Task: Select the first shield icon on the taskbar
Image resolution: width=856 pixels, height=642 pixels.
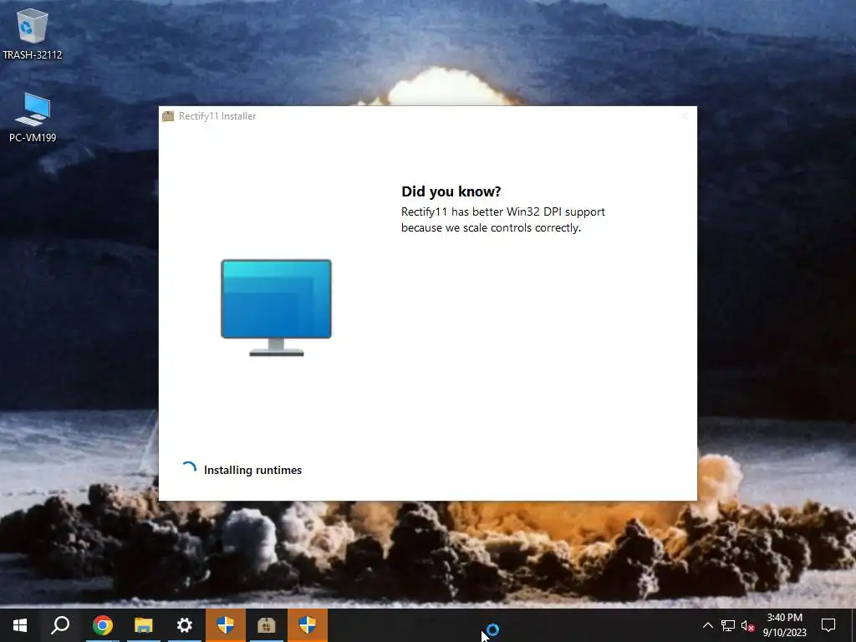Action: click(x=226, y=625)
